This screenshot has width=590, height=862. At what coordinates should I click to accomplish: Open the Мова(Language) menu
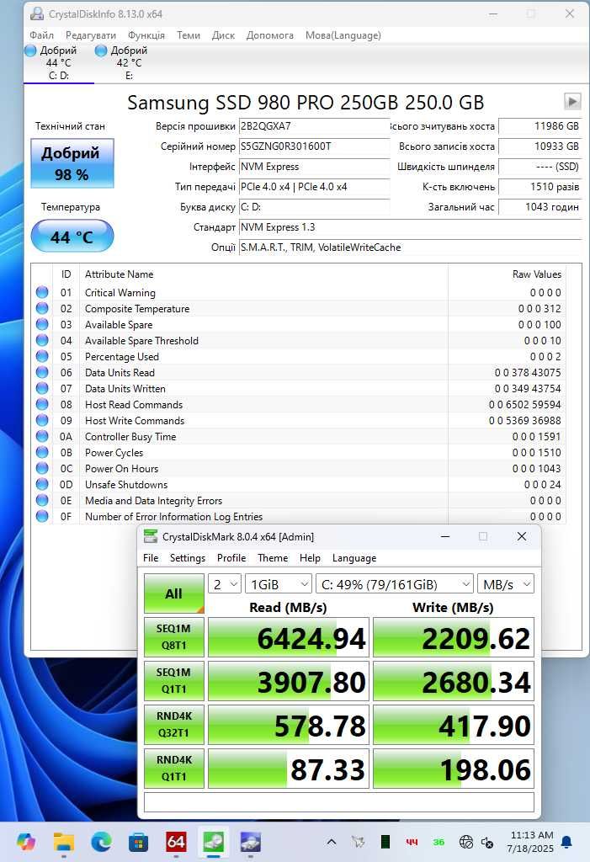pos(343,35)
